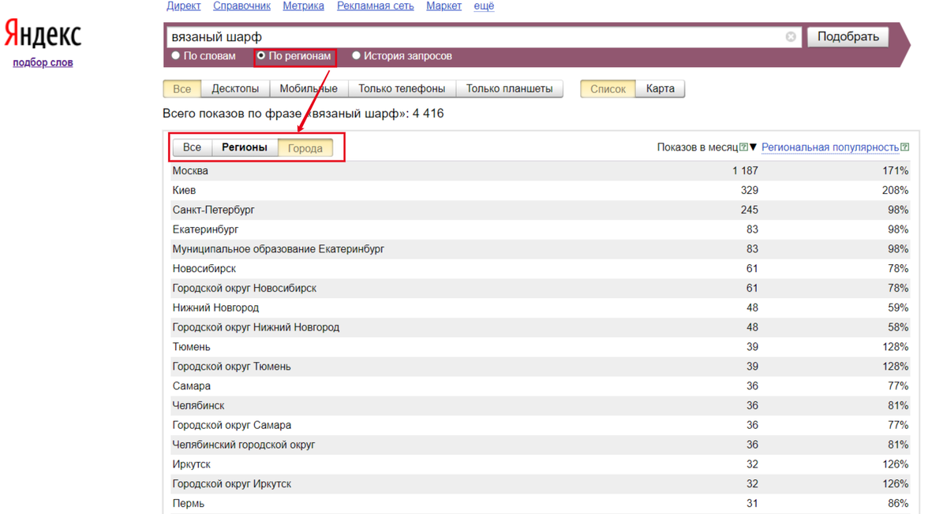Open help icon next to Показов в месяц
947x514 pixels.
[743, 147]
